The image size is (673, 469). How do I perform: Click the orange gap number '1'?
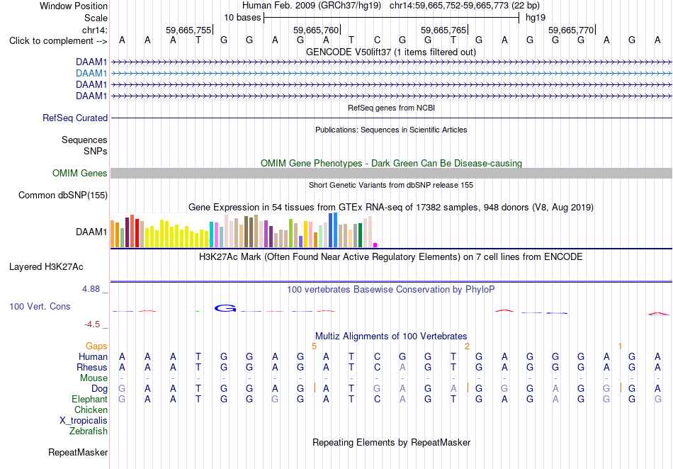(620, 346)
